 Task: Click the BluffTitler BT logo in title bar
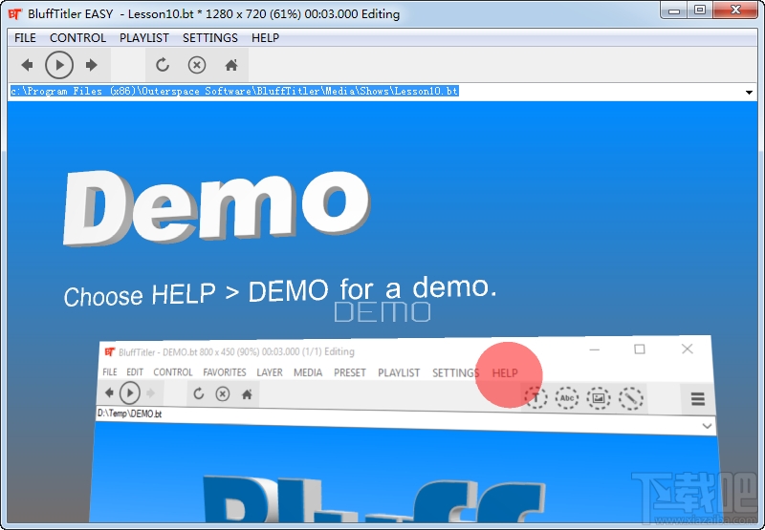[x=15, y=13]
